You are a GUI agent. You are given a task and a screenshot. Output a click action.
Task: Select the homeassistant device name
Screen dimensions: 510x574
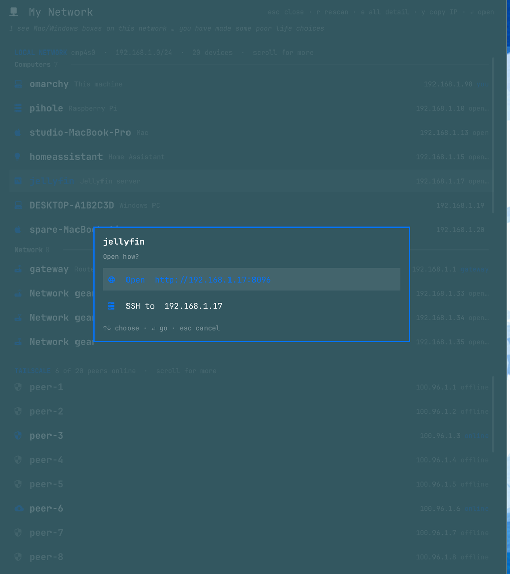pos(66,157)
